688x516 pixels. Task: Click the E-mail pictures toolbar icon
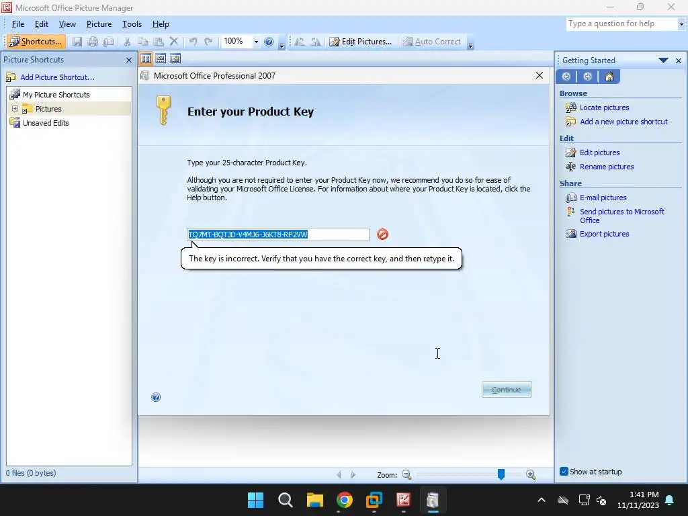(108, 42)
